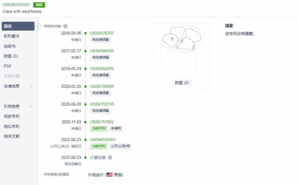Image resolution: width=298 pixels, height=185 pixels.
Task: Open application link US29/757082
Action: (102, 122)
